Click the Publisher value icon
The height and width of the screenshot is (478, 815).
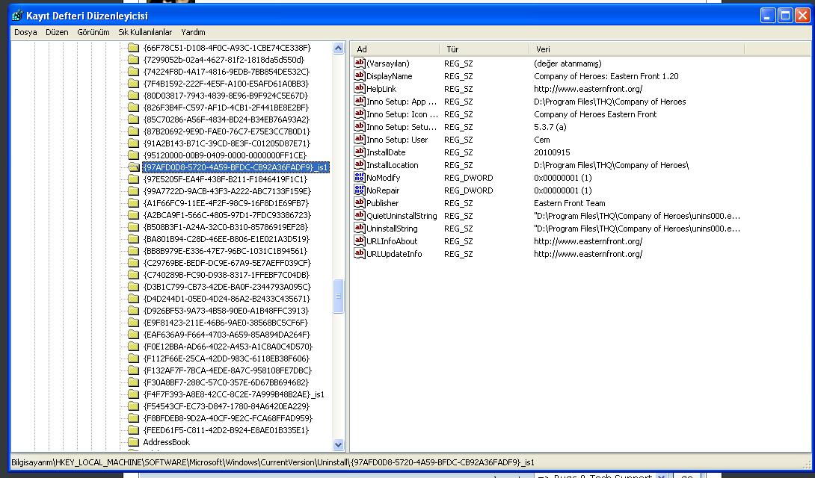pos(359,203)
